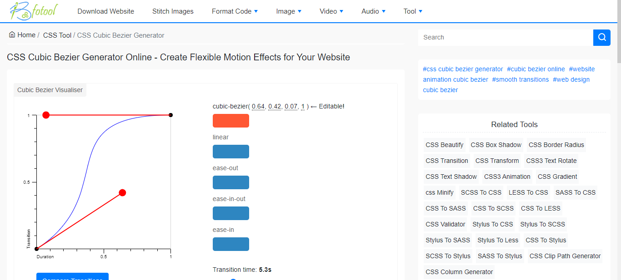This screenshot has height=280, width=621.
Task: Open the Download Website menu item
Action: click(105, 11)
